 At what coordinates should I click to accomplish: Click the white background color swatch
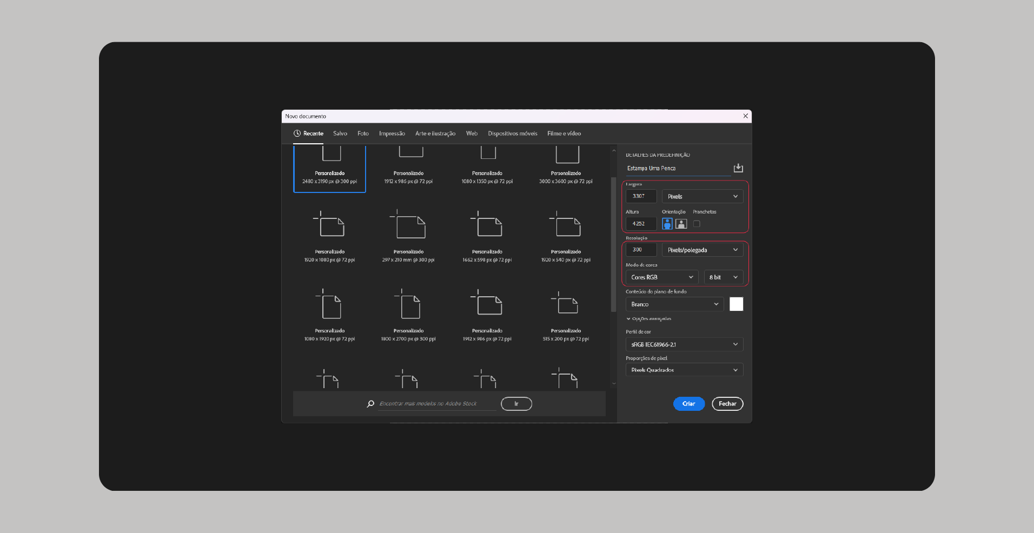(x=736, y=304)
